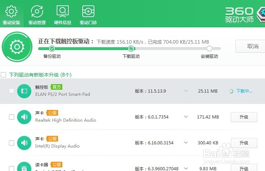
Task: Click the 下列驱动有新版本升级 (8个) heading
Action: click(40, 75)
